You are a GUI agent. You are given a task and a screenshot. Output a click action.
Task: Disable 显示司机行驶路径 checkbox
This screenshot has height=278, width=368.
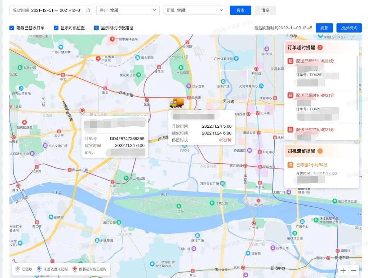click(96, 28)
